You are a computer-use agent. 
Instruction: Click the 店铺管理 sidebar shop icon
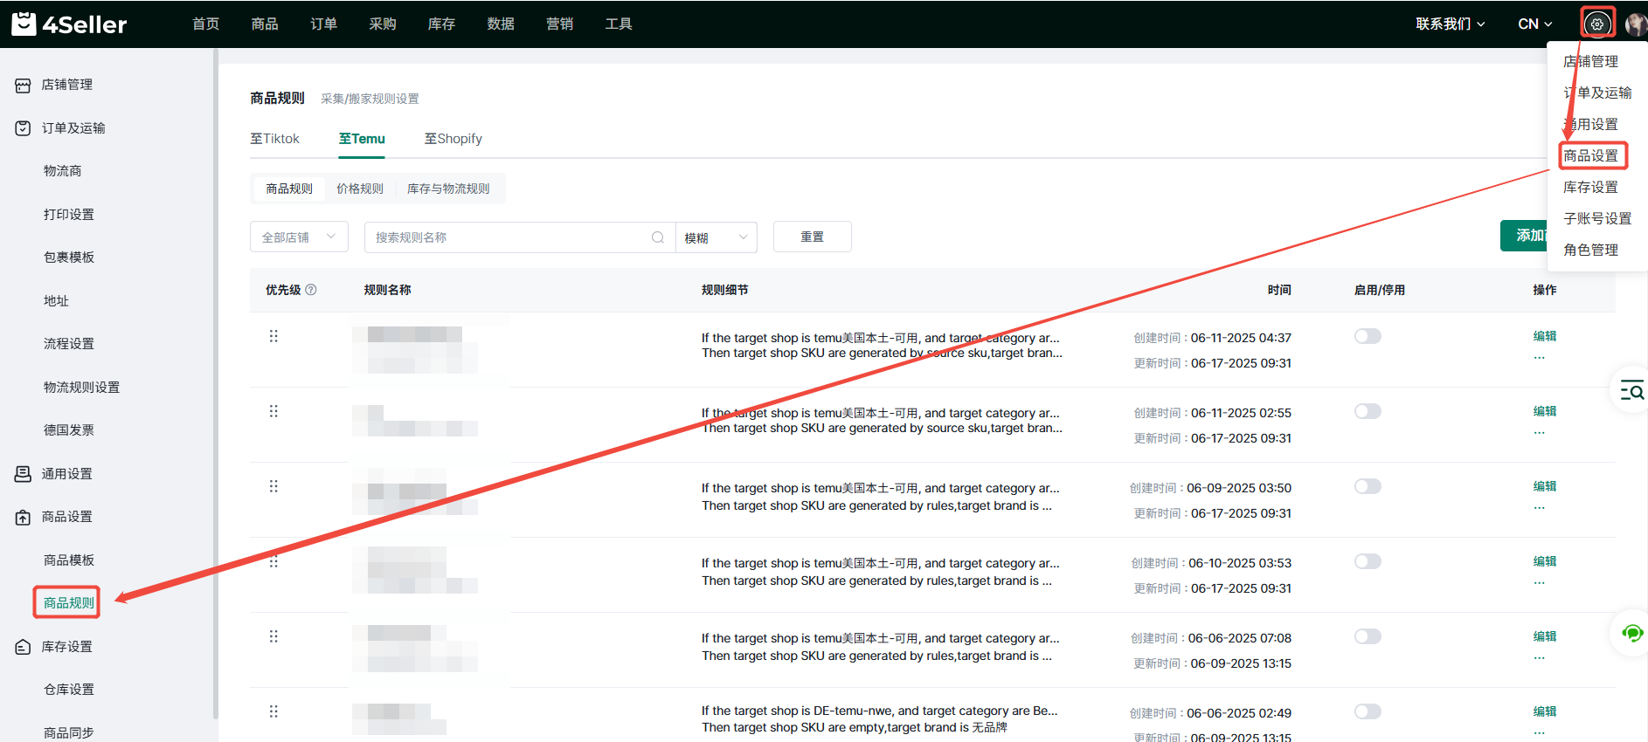tap(23, 86)
